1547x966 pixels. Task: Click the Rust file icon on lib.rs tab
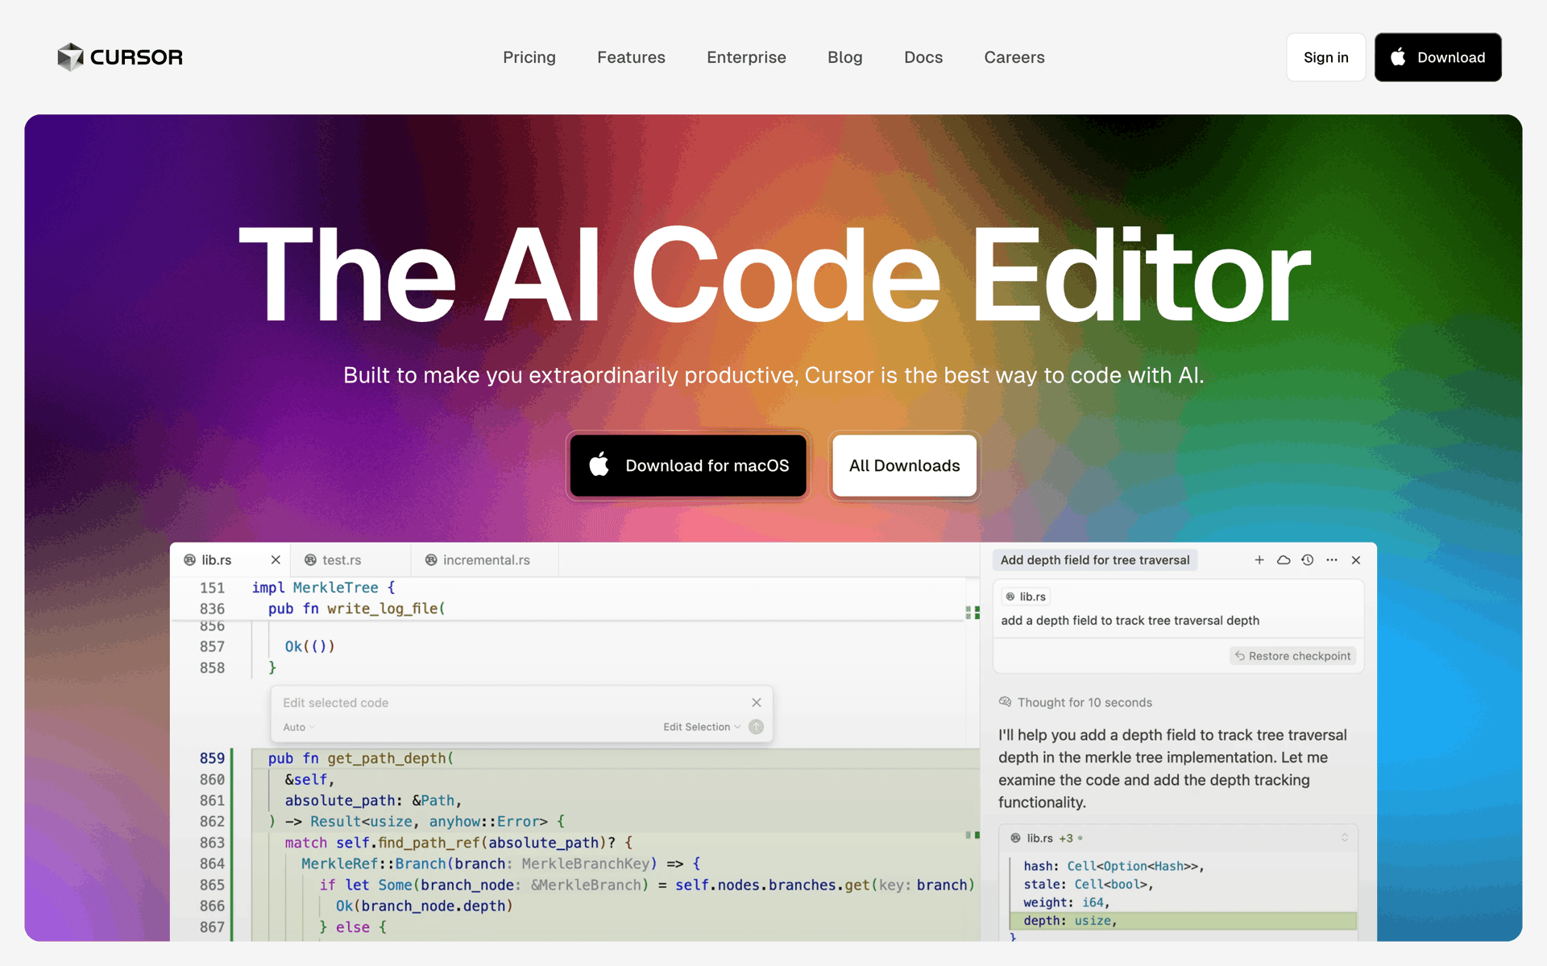tap(190, 559)
